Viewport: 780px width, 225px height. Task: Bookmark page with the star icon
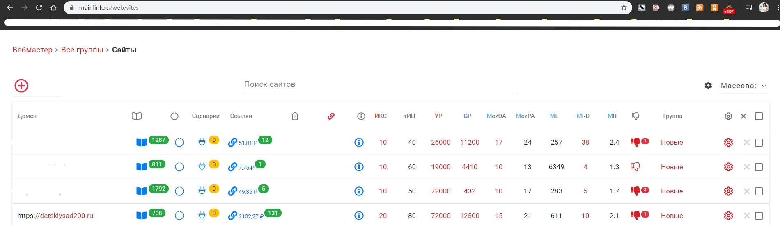point(624,7)
